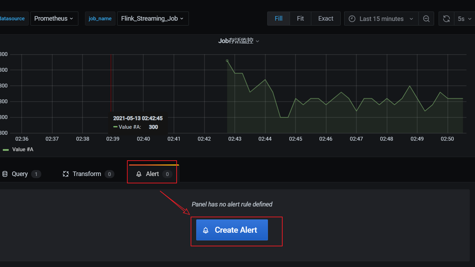Open the Prometheus datasource dropdown
The image size is (475, 267).
point(54,19)
